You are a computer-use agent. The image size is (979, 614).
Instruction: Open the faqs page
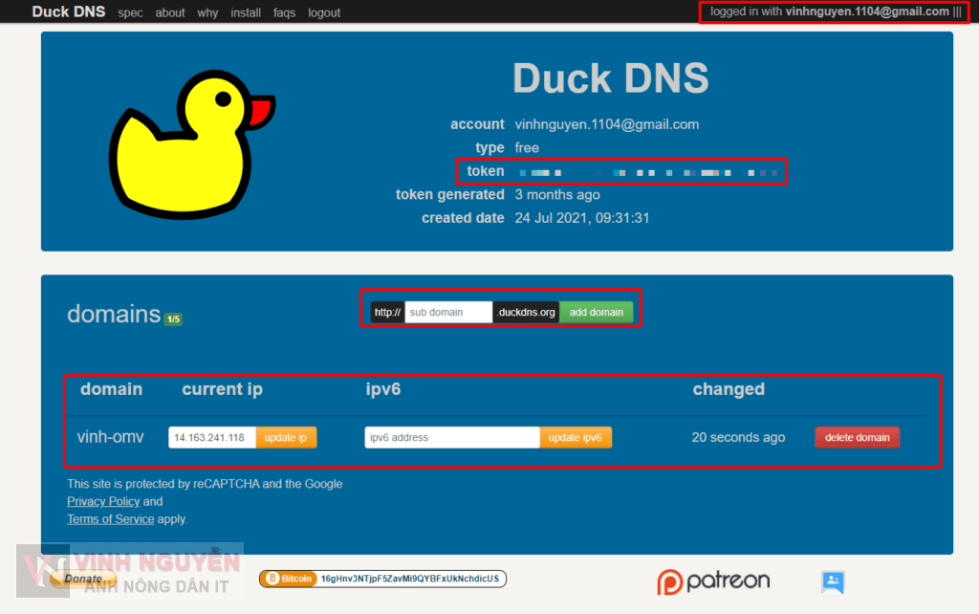coord(284,12)
